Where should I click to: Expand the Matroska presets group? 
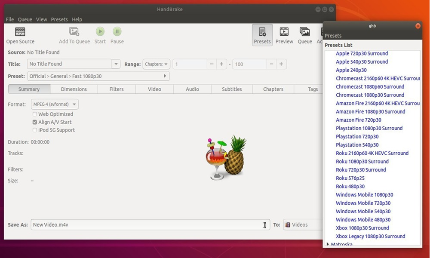[x=328, y=244]
